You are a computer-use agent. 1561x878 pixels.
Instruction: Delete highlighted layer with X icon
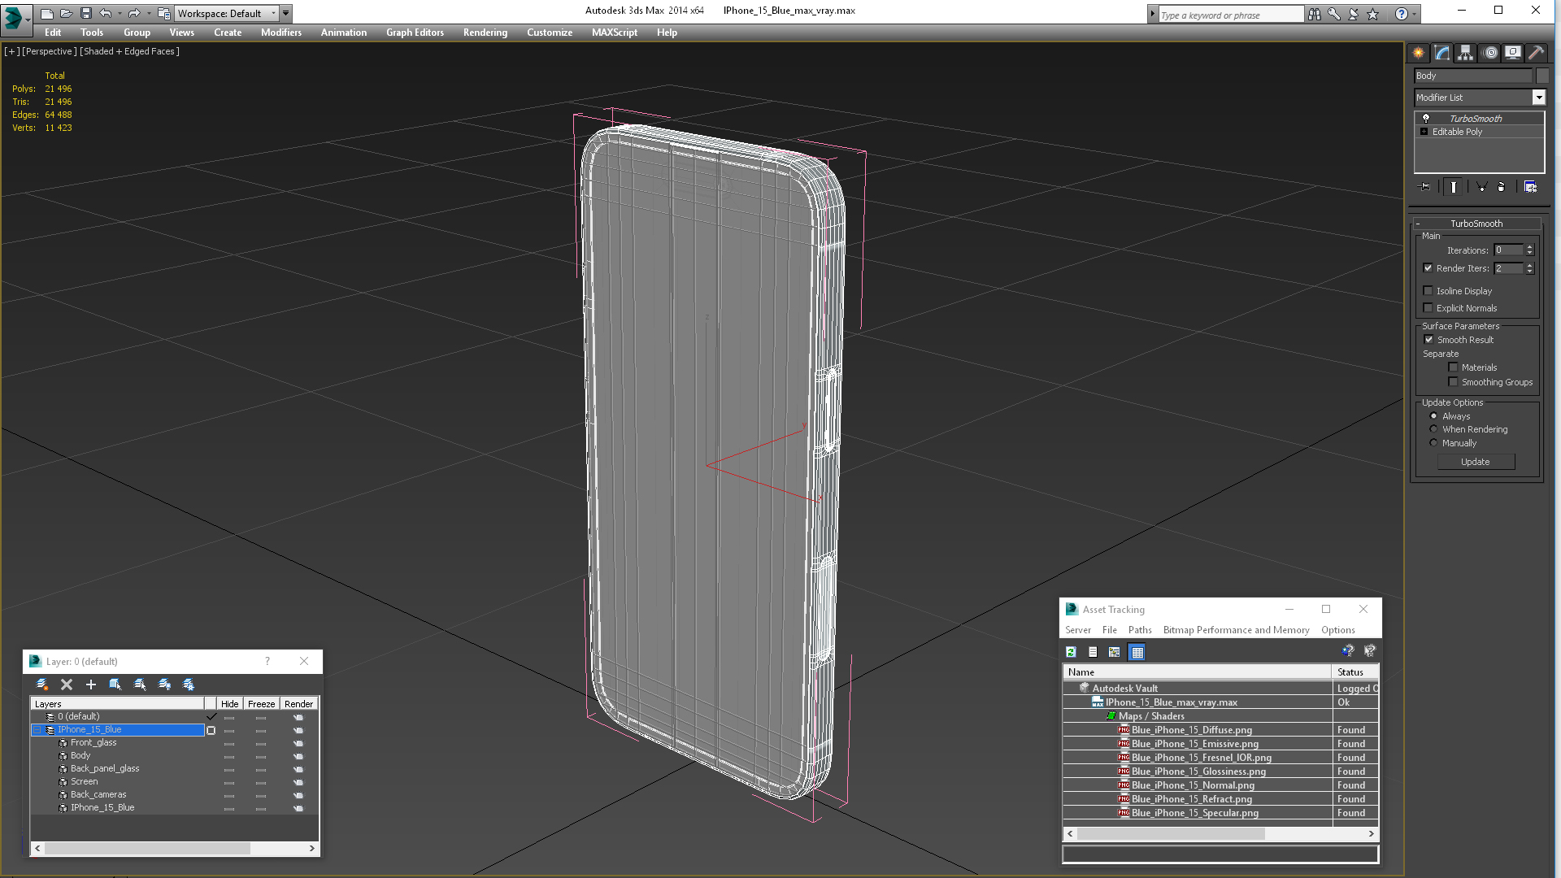[x=67, y=685]
